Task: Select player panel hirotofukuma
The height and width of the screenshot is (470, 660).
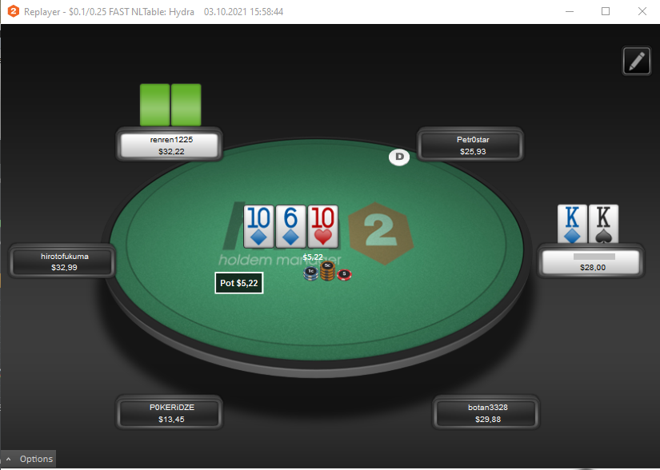Action: tap(62, 261)
